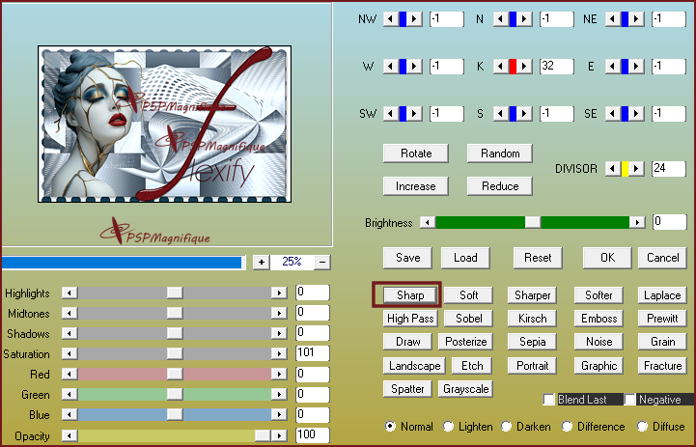Click right arrow of Saturation slider
This screenshot has width=696, height=447.
pos(279,354)
